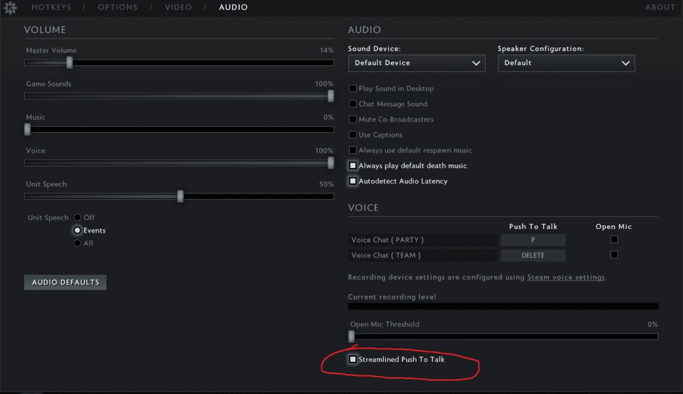Enable Use Captions
Viewport: 683px width, 394px height.
[353, 135]
